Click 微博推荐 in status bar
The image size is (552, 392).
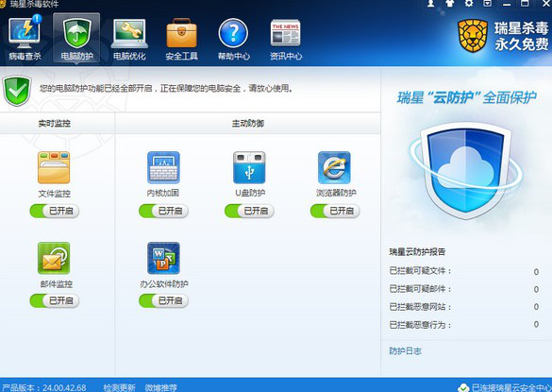(x=161, y=387)
